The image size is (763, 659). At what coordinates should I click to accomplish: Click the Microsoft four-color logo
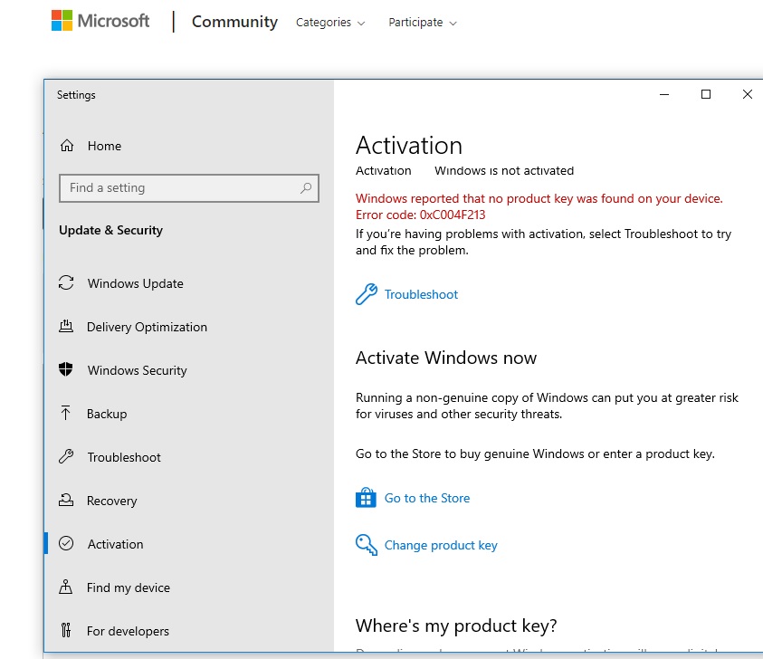pos(62,21)
